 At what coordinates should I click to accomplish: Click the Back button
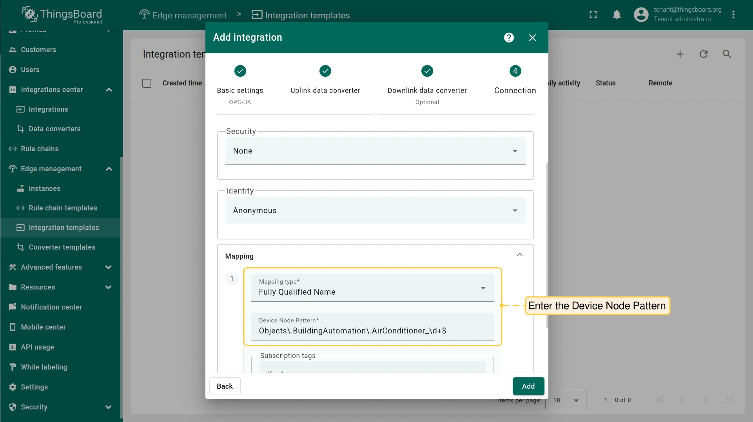pyautogui.click(x=225, y=386)
